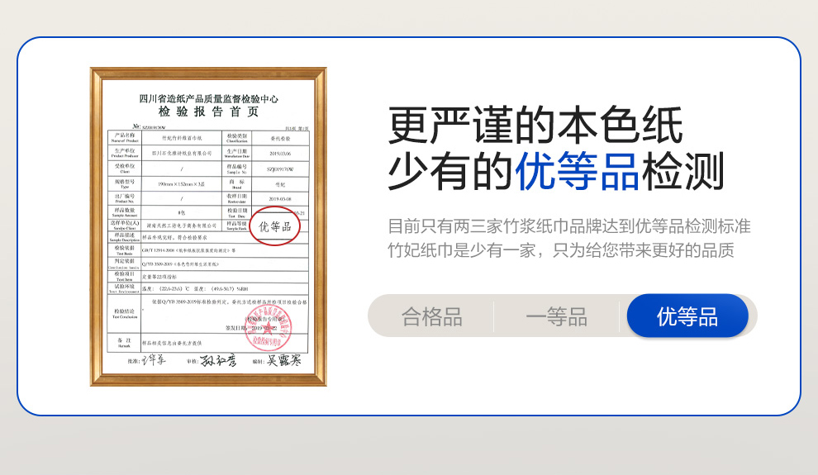Screen dimensions: 818x475
Task: Click the 备注 row at the report's bottom
Action: [x=208, y=343]
